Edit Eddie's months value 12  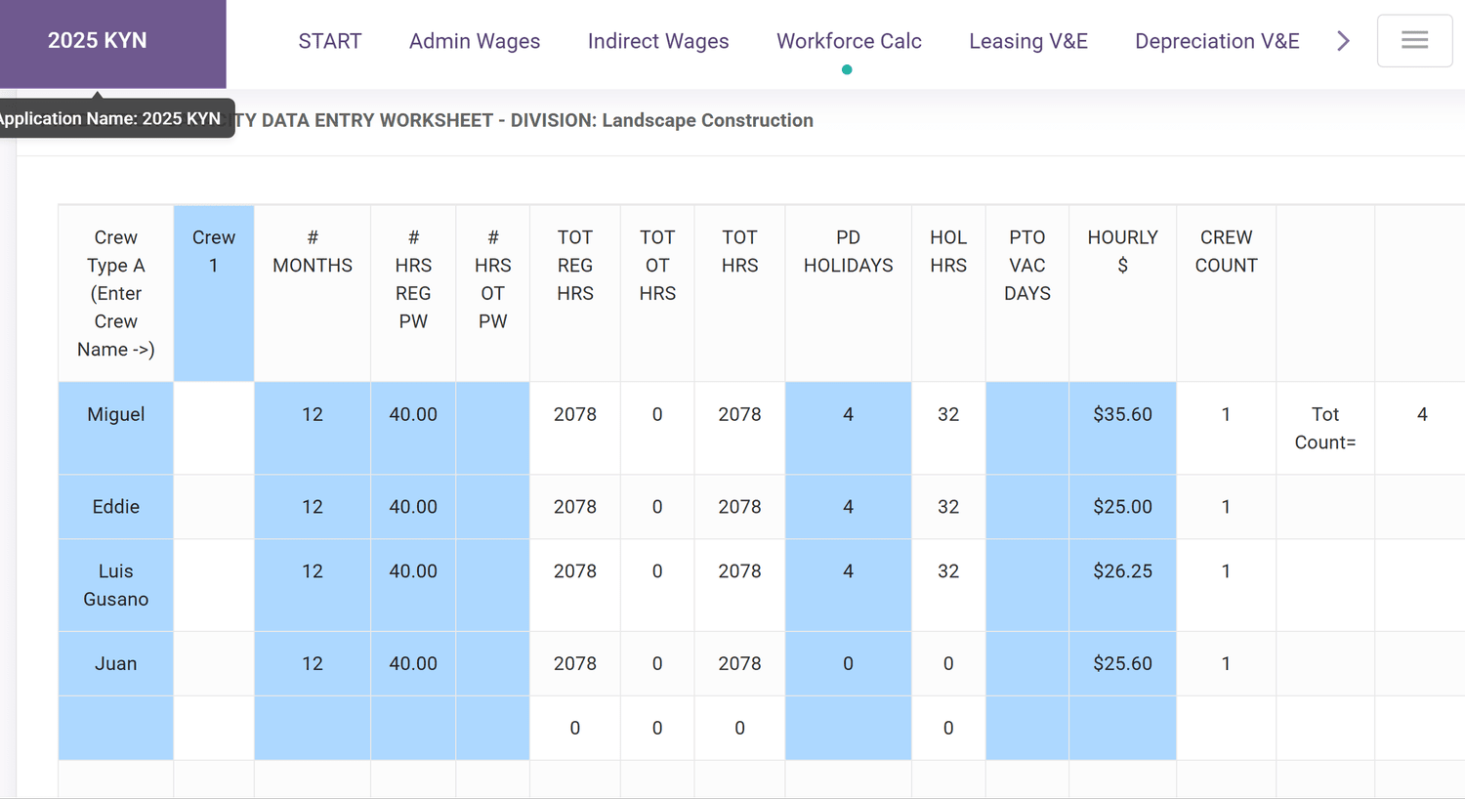tap(313, 507)
